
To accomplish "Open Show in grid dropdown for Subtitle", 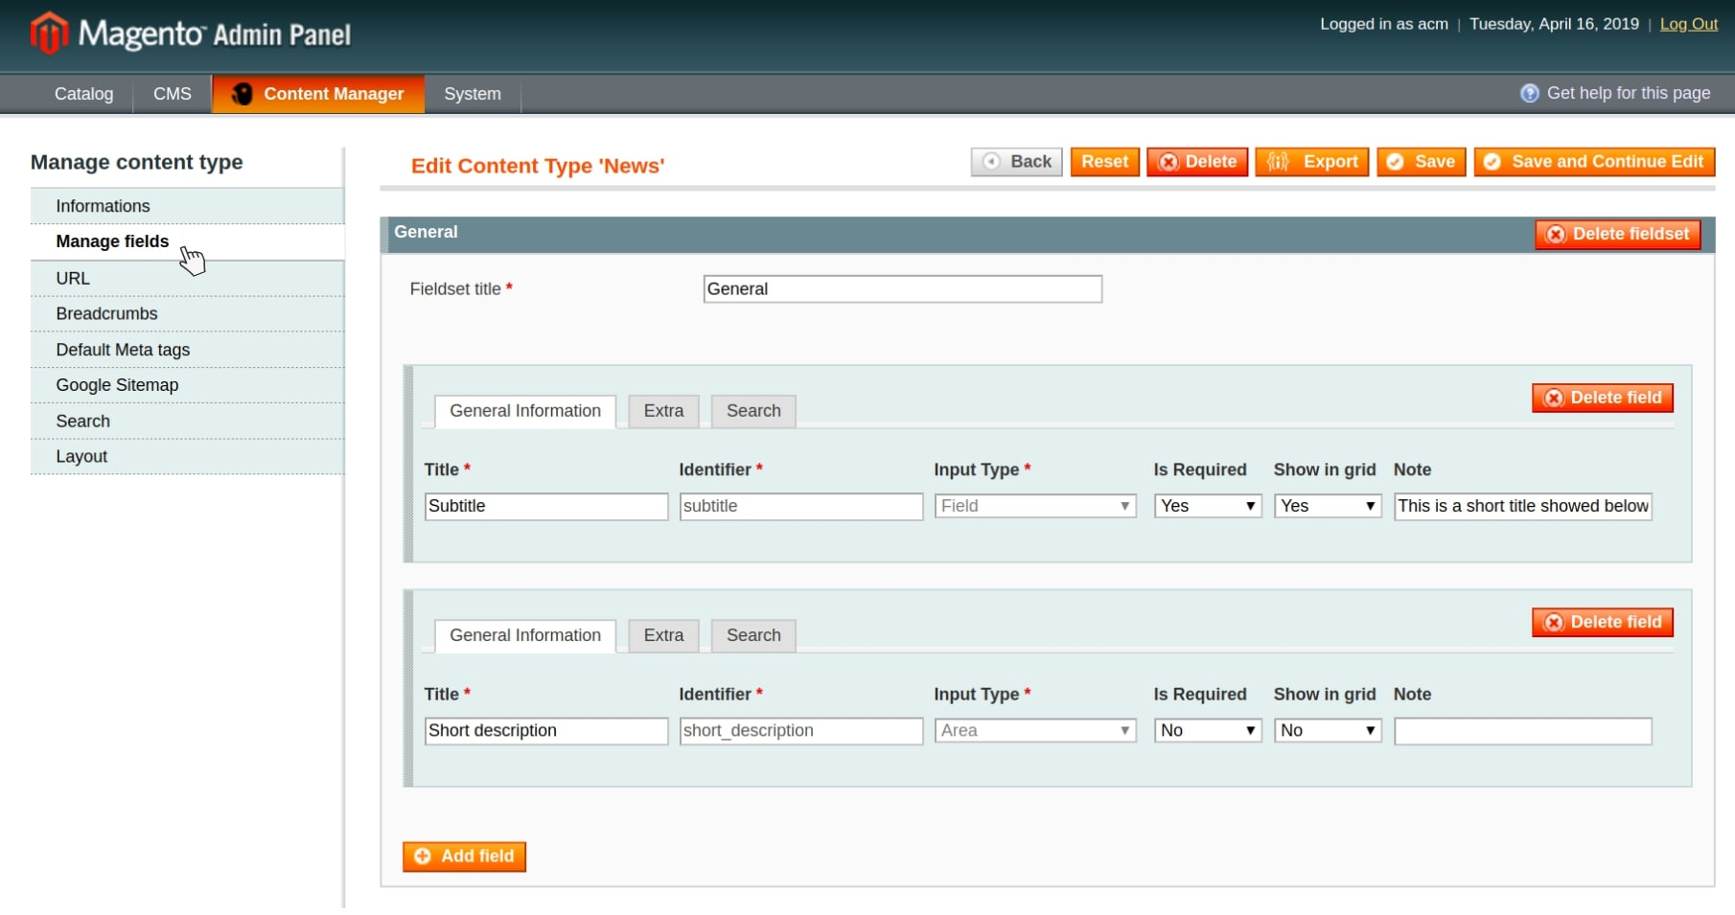I will [x=1327, y=506].
